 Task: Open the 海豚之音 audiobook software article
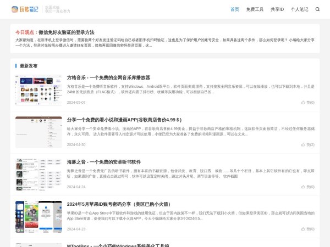pos(104,162)
